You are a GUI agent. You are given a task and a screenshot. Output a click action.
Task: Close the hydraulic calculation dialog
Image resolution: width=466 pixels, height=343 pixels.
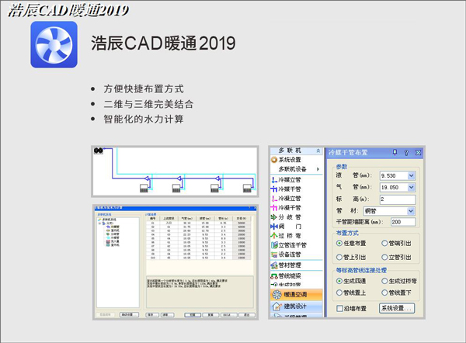coord(254,207)
